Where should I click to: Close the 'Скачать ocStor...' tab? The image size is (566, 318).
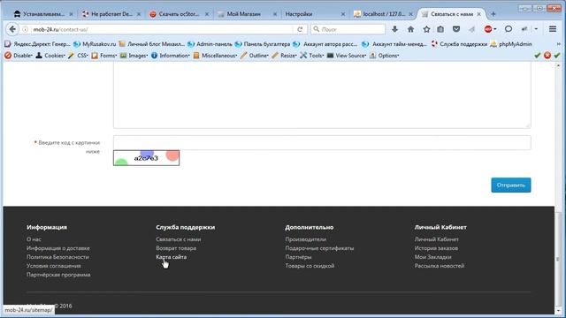point(207,14)
